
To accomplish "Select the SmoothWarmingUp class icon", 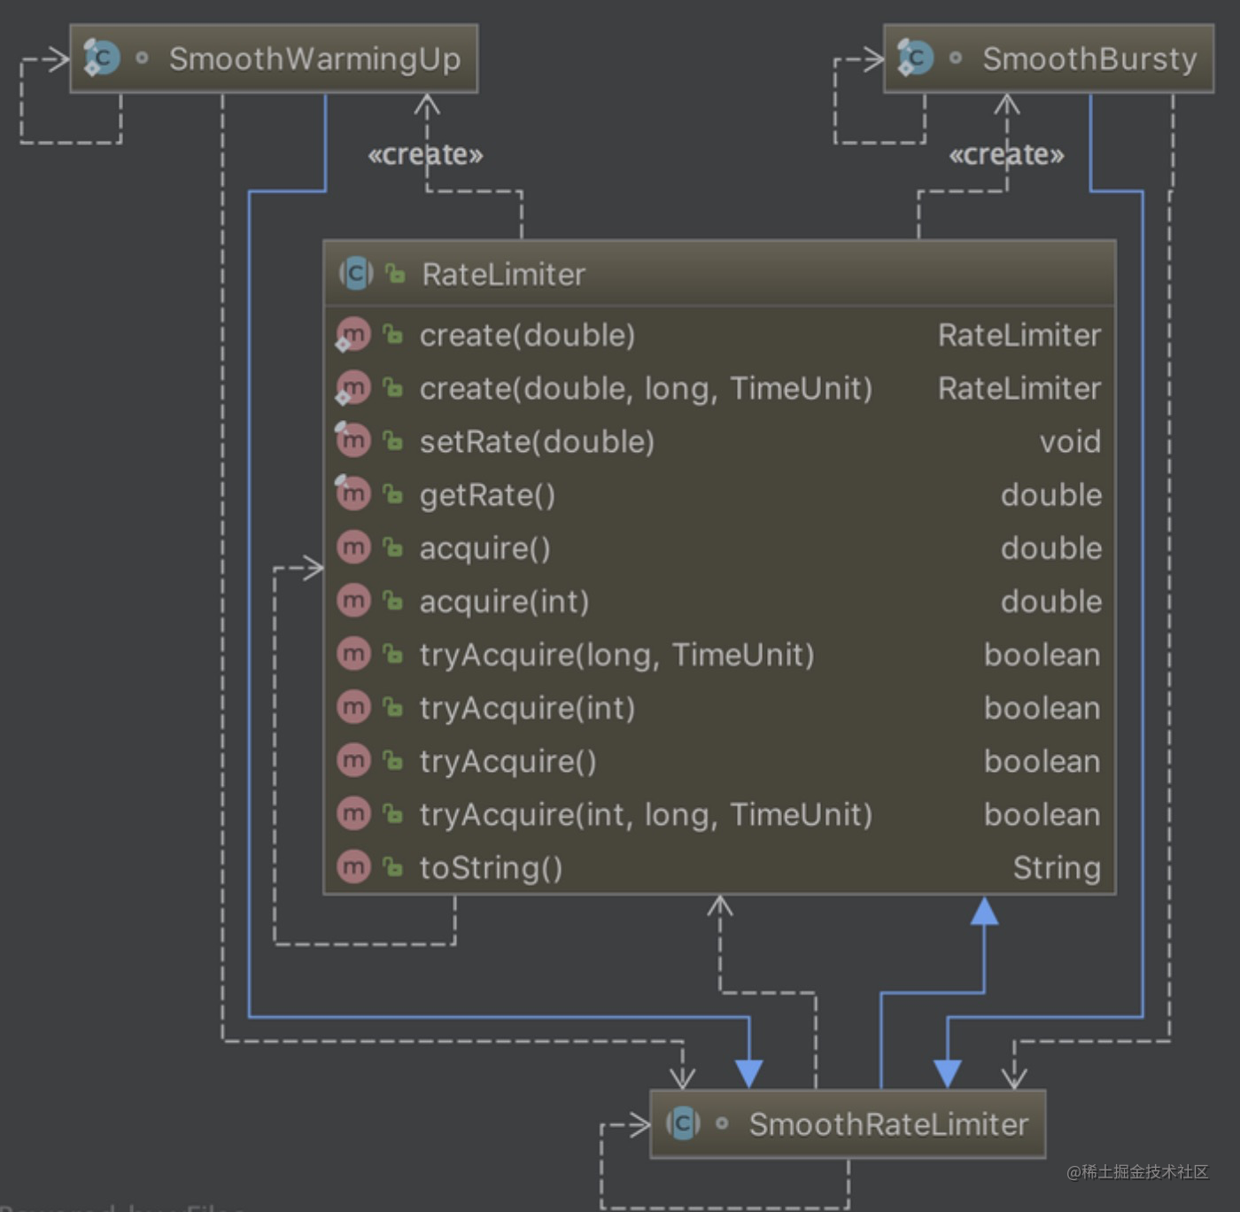I will pos(100,58).
